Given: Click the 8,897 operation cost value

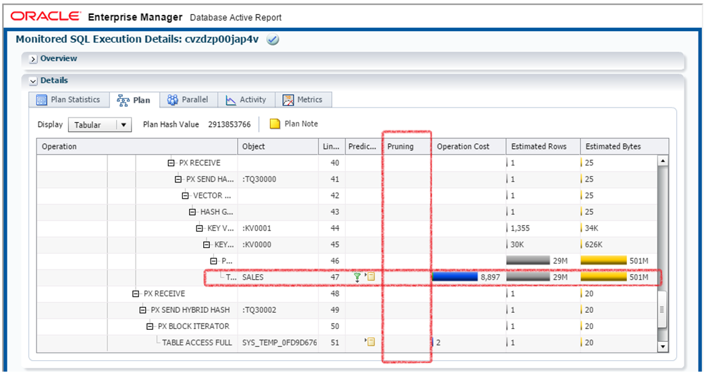Looking at the screenshot, I should pyautogui.click(x=490, y=277).
